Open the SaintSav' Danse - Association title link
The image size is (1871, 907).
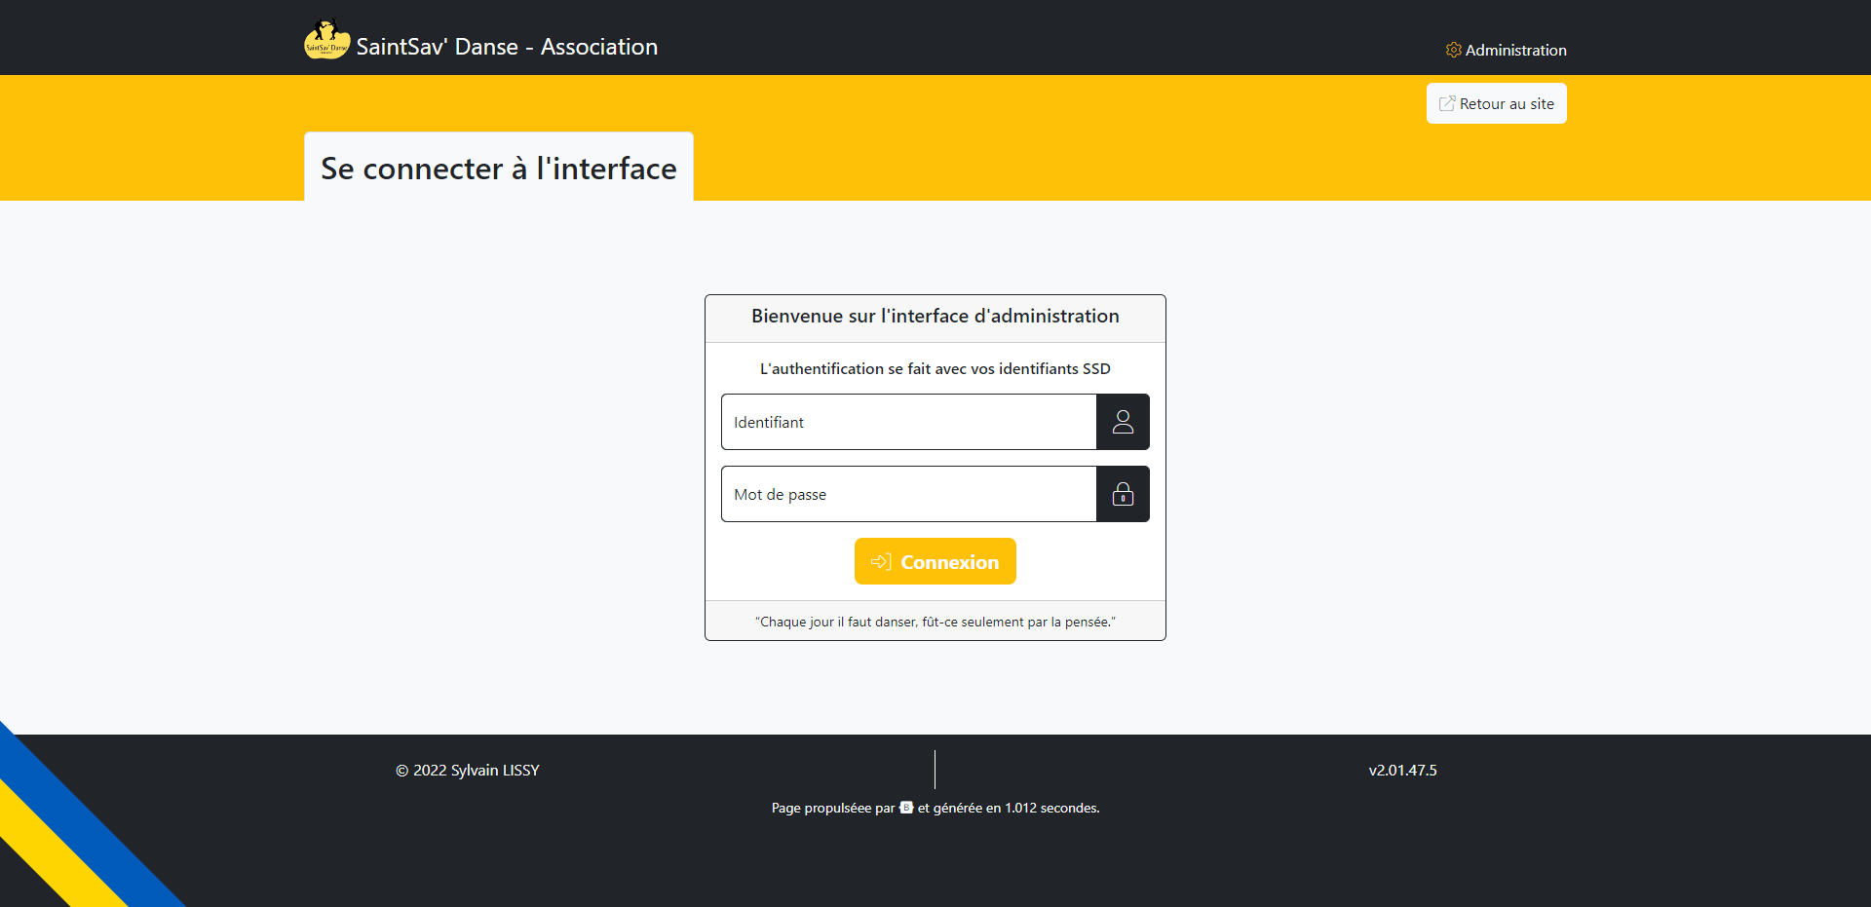tap(507, 47)
